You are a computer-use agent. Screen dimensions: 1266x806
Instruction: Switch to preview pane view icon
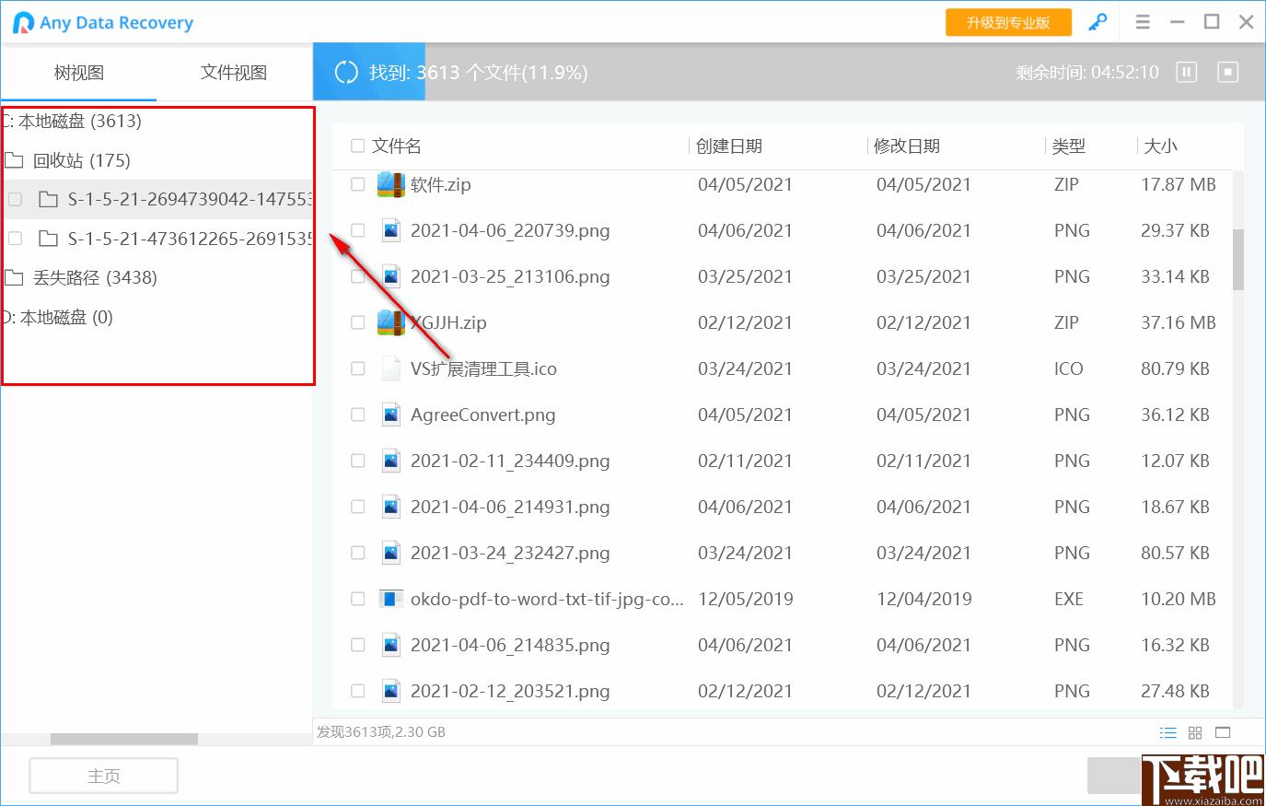point(1223,732)
